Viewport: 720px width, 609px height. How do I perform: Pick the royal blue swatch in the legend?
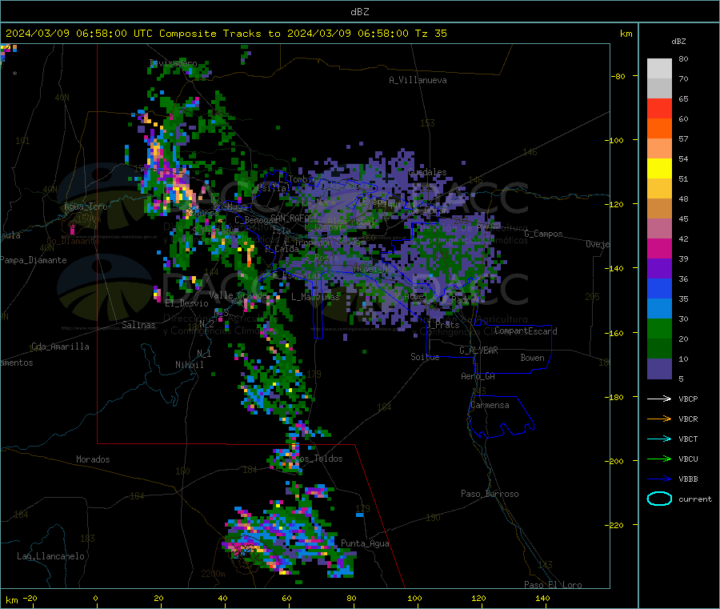[659, 288]
